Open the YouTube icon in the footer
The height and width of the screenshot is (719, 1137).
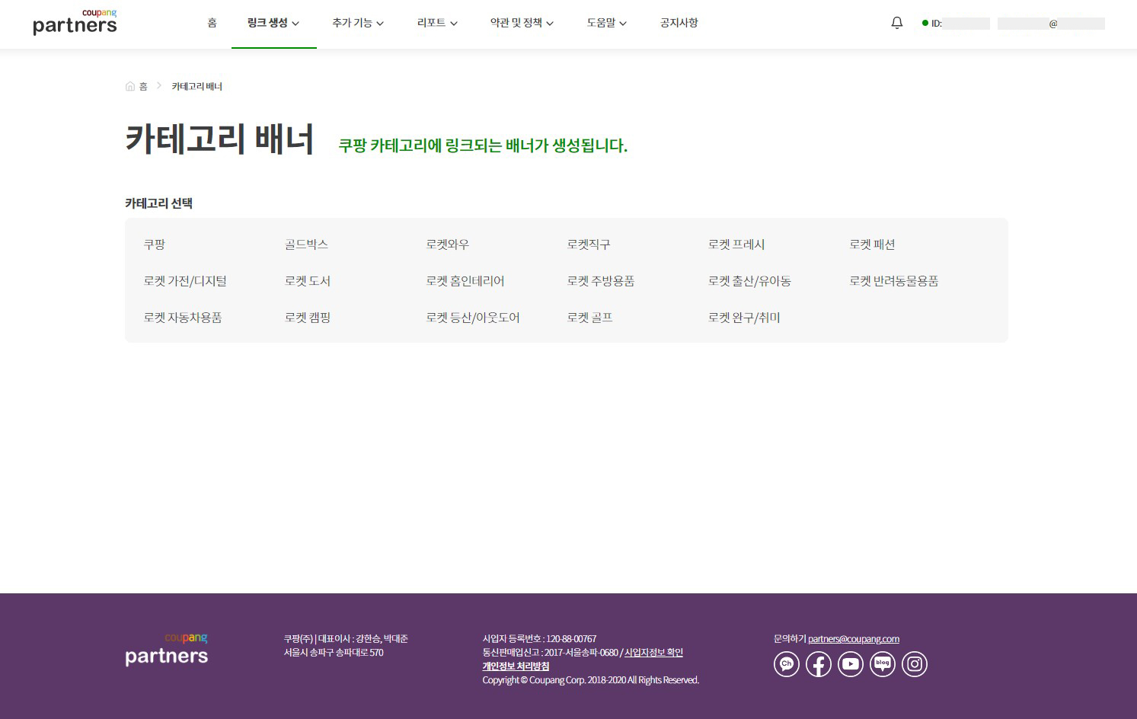(851, 664)
